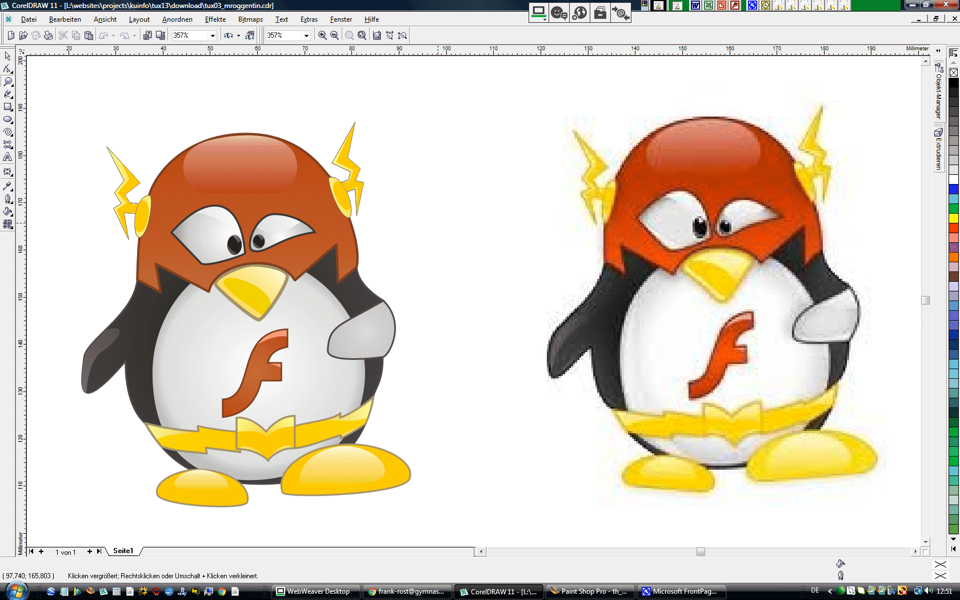Pick the white palette swatch
This screenshot has width=960, height=600.
(x=954, y=179)
